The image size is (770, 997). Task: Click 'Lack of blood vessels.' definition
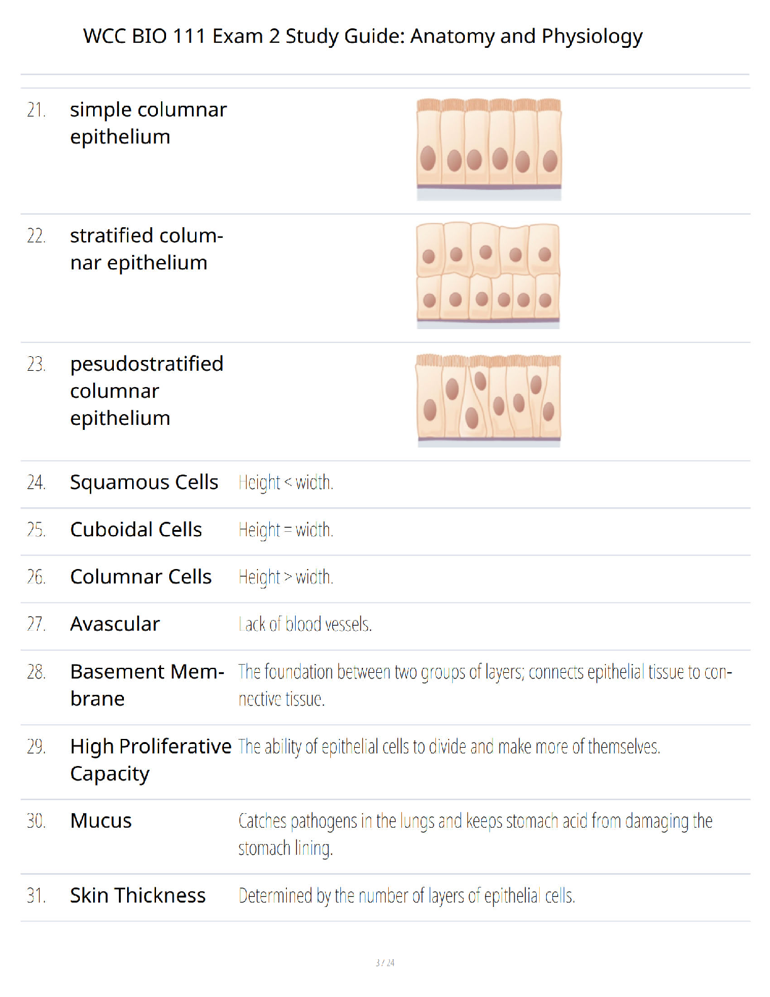(x=305, y=624)
